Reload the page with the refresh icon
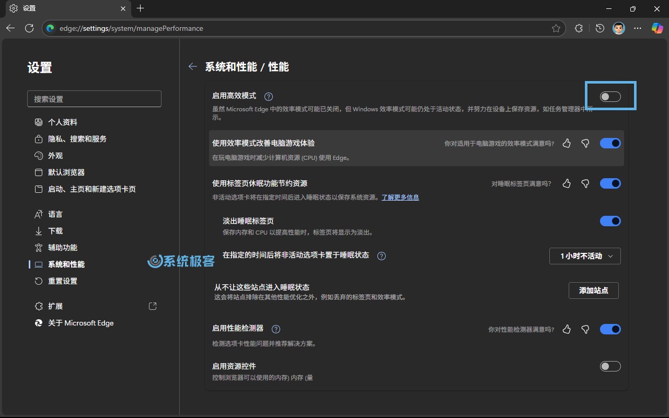 (x=29, y=28)
